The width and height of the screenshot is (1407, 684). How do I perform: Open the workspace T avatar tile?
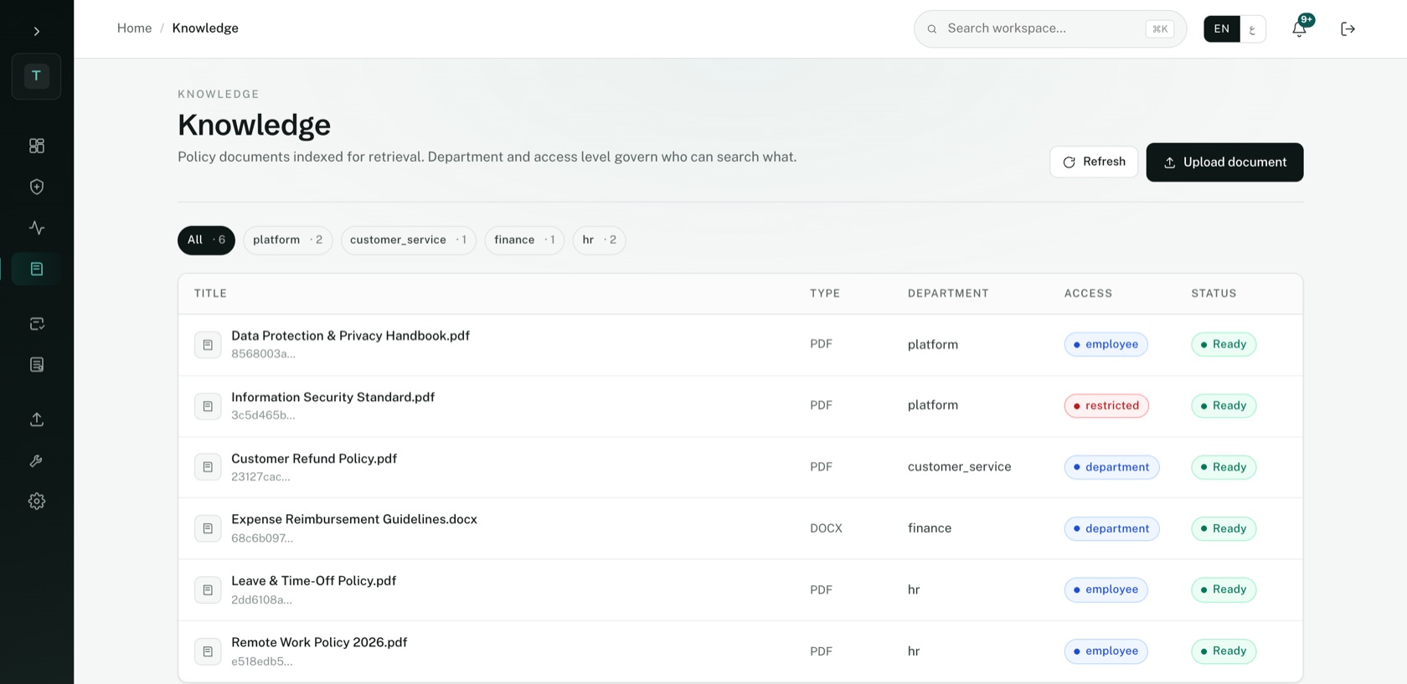pyautogui.click(x=36, y=76)
